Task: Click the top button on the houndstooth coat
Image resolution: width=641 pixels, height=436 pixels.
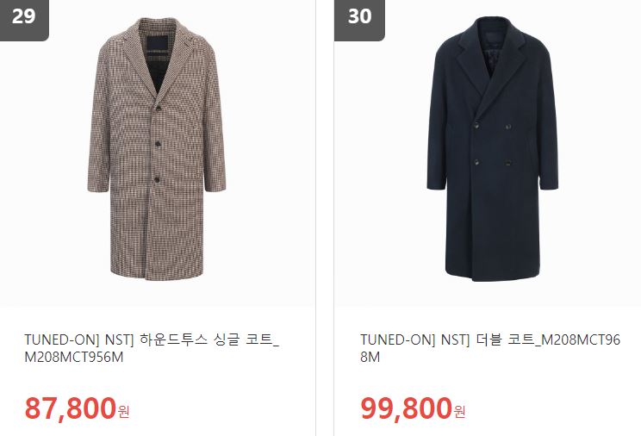Action: (159, 108)
